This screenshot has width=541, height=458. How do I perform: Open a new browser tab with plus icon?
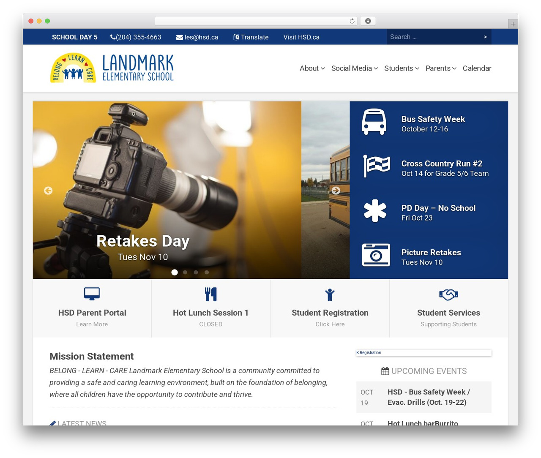click(513, 24)
